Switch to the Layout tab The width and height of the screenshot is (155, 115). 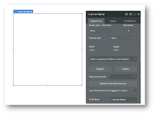click(x=113, y=21)
